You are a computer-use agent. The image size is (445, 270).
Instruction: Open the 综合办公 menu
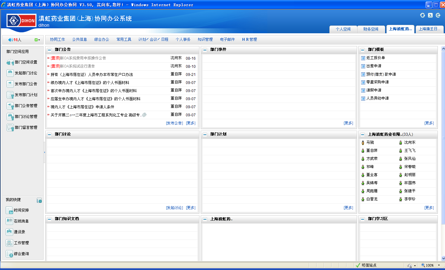click(x=102, y=40)
